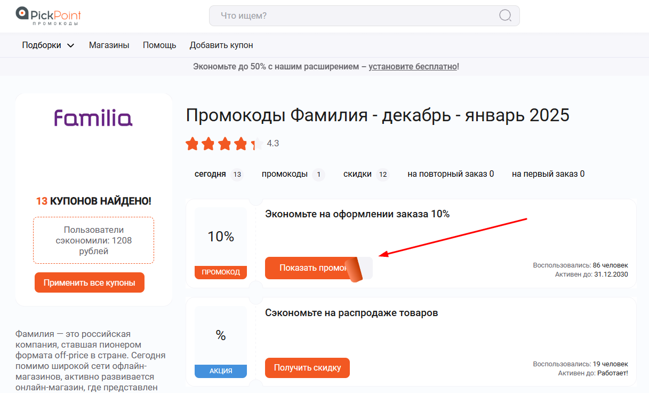Screen dimensions: 649x393
Task: Click the blue 'АКЦИЯ' badge
Action: pos(220,371)
